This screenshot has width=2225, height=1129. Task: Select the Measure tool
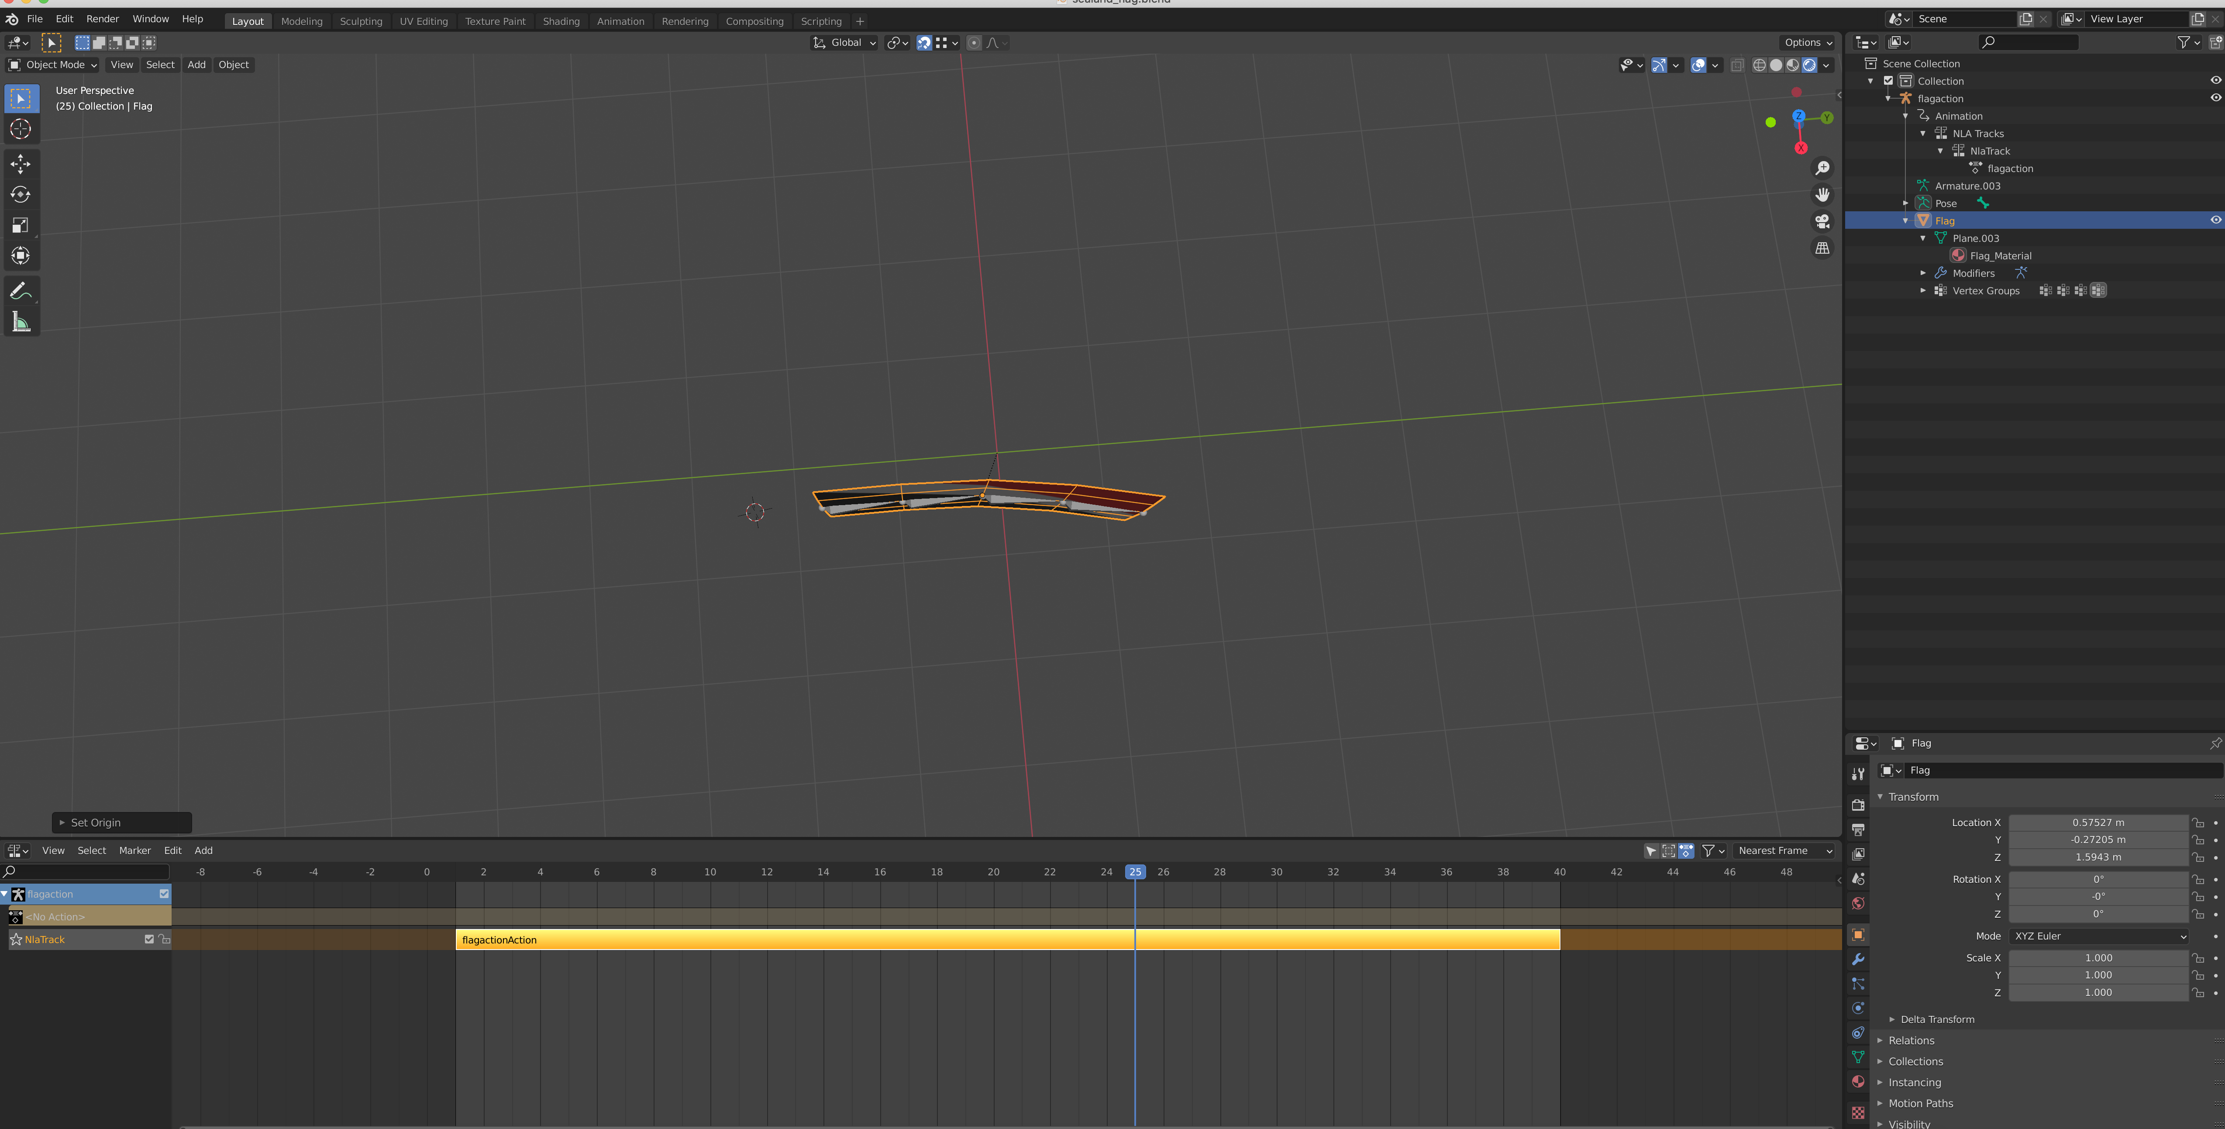click(20, 320)
